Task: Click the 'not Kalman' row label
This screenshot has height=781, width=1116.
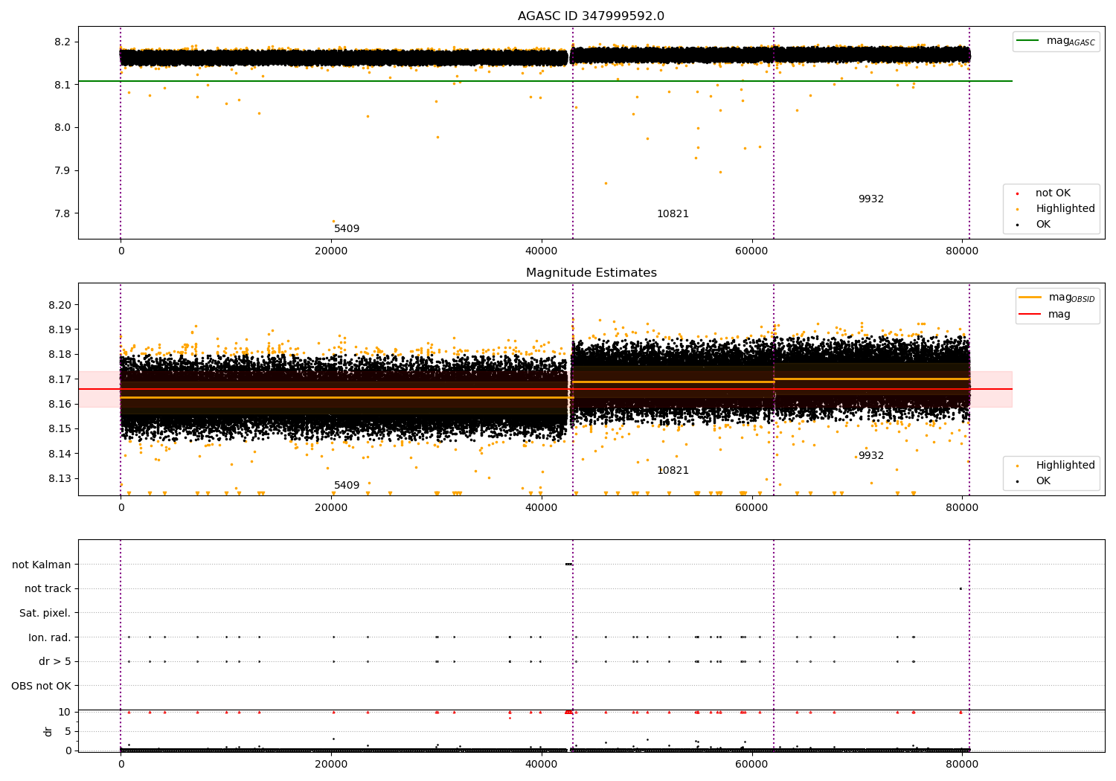Action: point(42,565)
